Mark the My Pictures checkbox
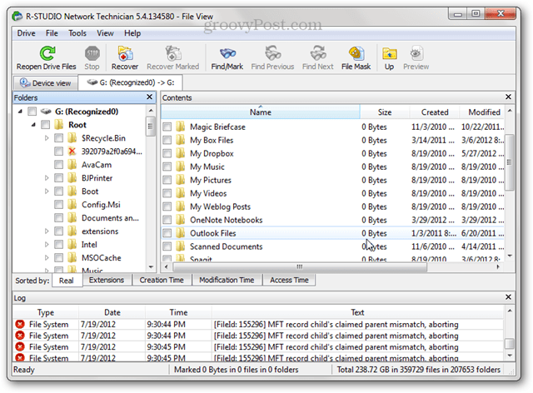This screenshot has width=533, height=393. pos(167,180)
